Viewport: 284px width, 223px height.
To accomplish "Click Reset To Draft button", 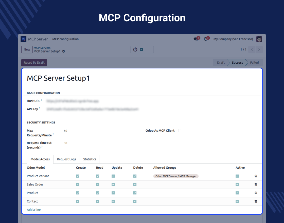I will [34, 63].
